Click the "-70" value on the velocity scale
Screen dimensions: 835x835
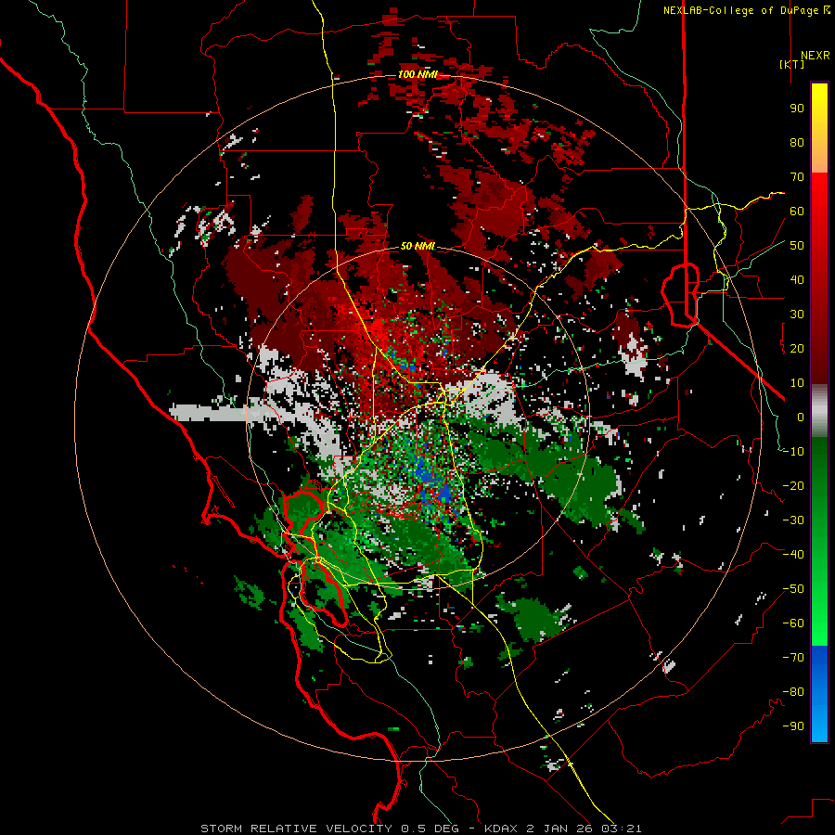(x=793, y=658)
